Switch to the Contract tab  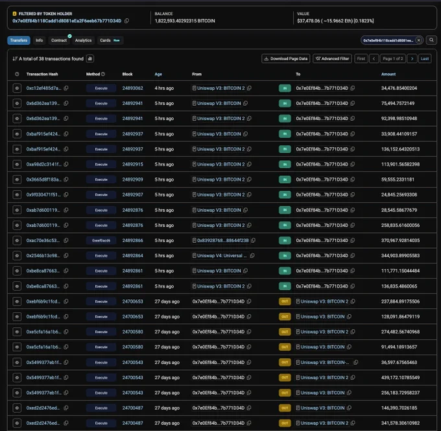(59, 40)
